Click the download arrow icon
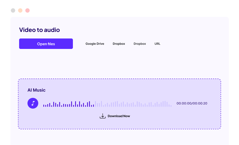239x145 pixels. coord(102,116)
